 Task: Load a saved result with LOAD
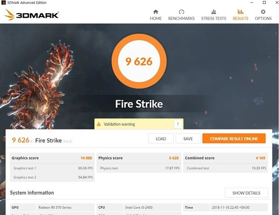(x=161, y=139)
